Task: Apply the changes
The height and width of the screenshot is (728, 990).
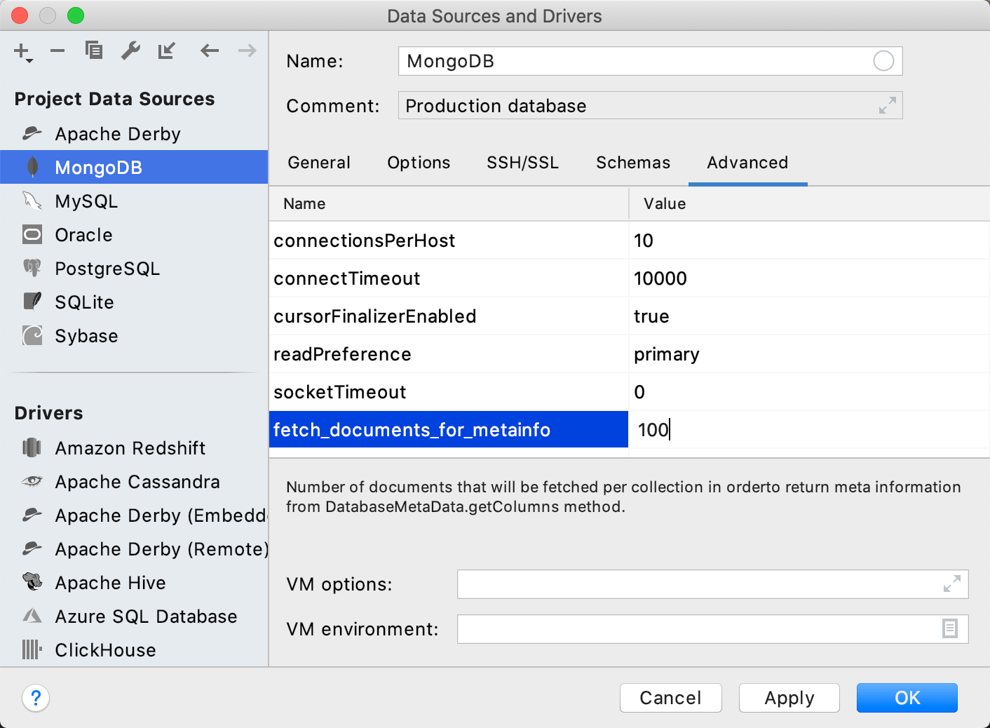Action: 789,698
